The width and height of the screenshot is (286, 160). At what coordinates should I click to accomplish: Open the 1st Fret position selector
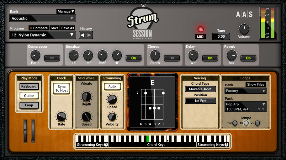200,101
